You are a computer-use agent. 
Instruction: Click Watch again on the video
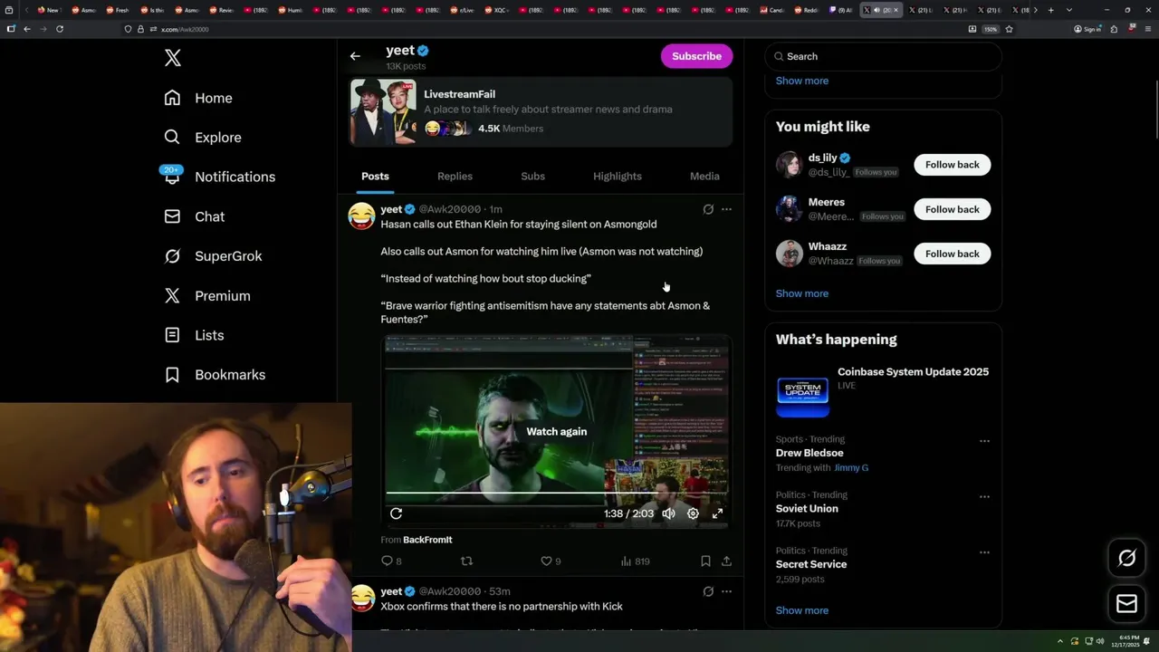(x=557, y=432)
